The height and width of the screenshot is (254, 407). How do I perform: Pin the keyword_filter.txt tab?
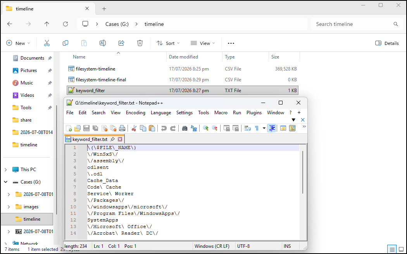pos(112,139)
